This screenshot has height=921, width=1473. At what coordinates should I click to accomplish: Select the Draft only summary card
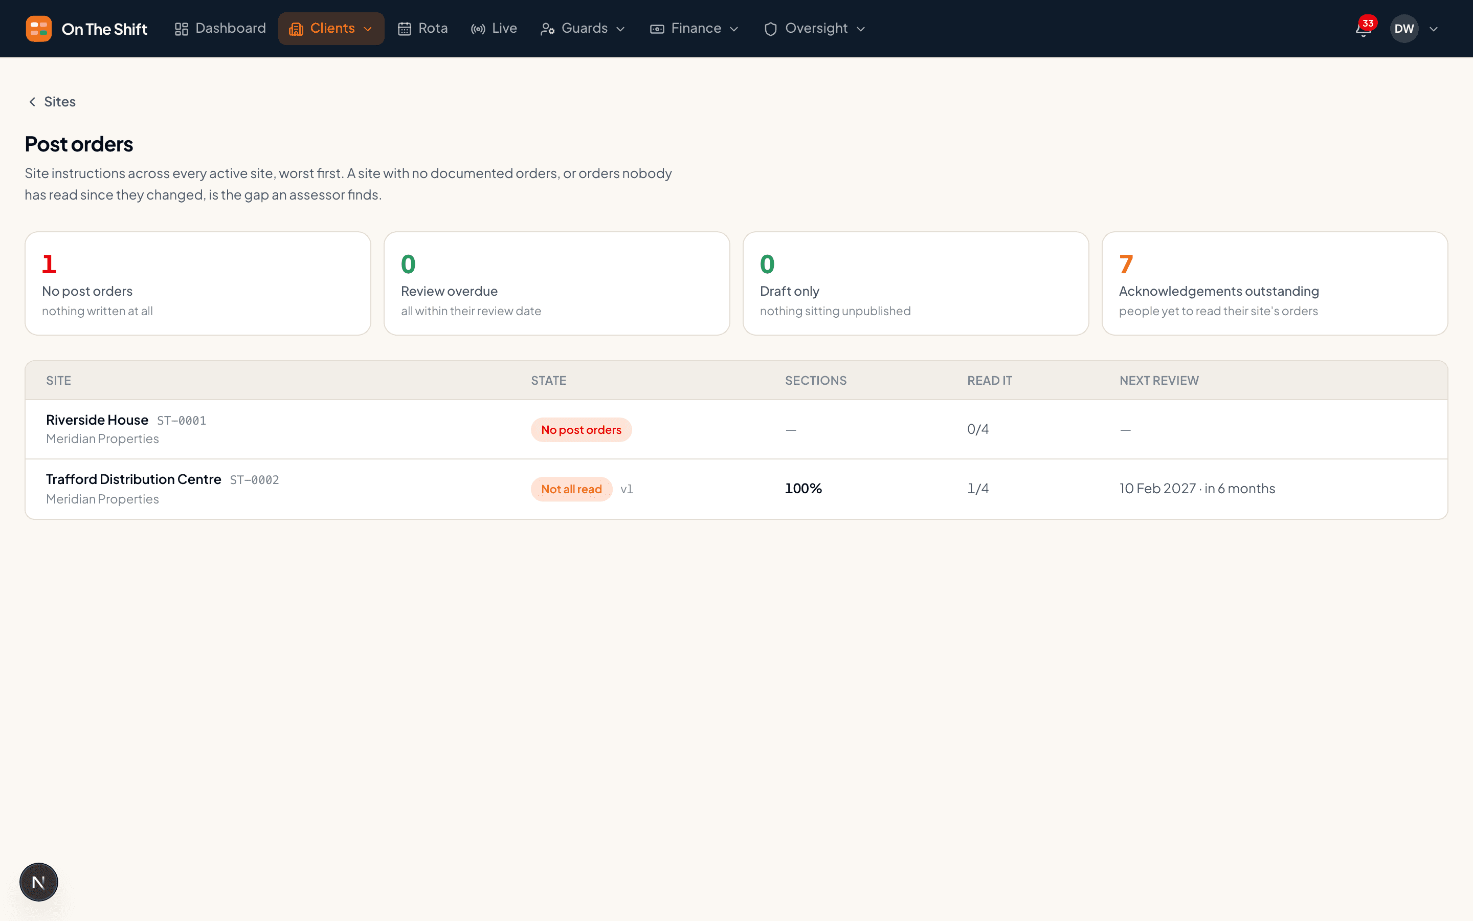(x=916, y=283)
